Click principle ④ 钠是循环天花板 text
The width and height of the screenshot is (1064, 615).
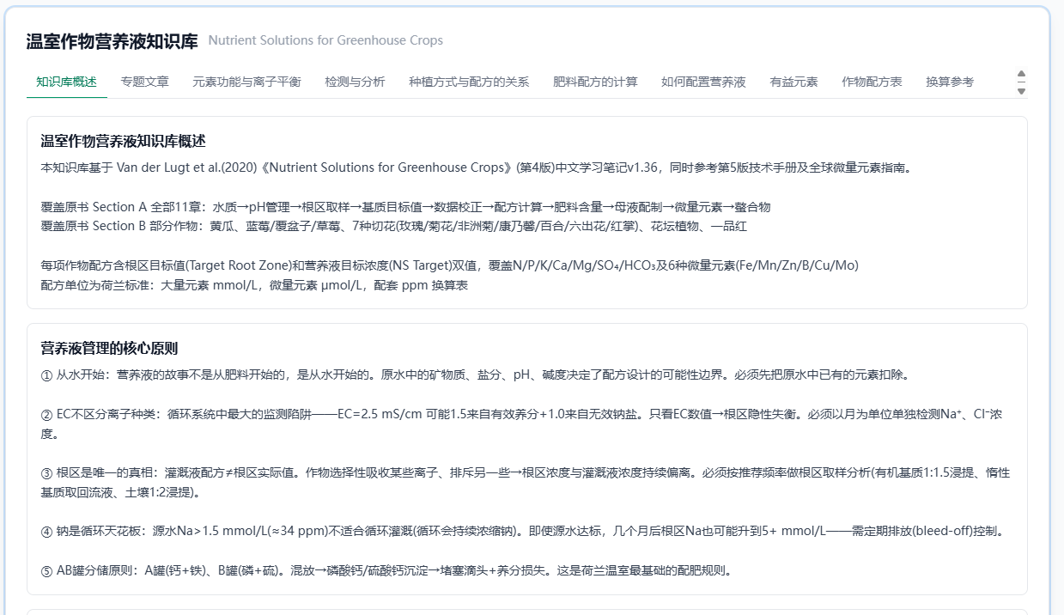click(x=522, y=531)
